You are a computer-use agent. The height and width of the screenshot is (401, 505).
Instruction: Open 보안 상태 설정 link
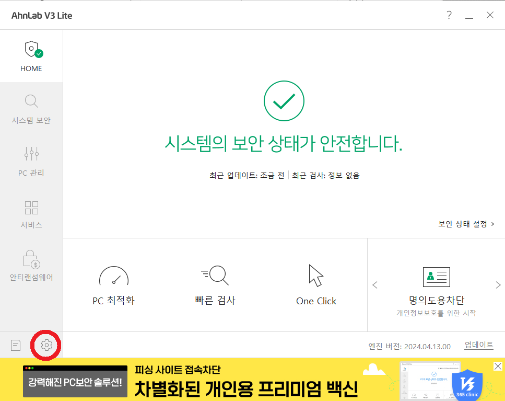[x=466, y=224]
